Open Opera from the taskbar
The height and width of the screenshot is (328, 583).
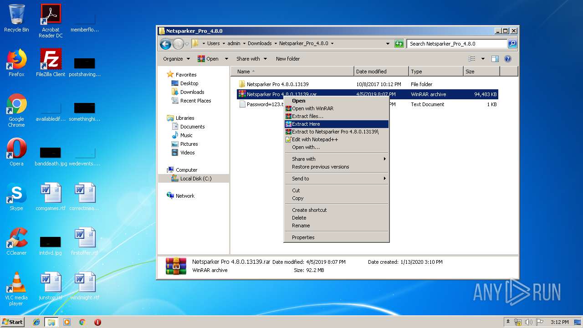[x=97, y=322]
